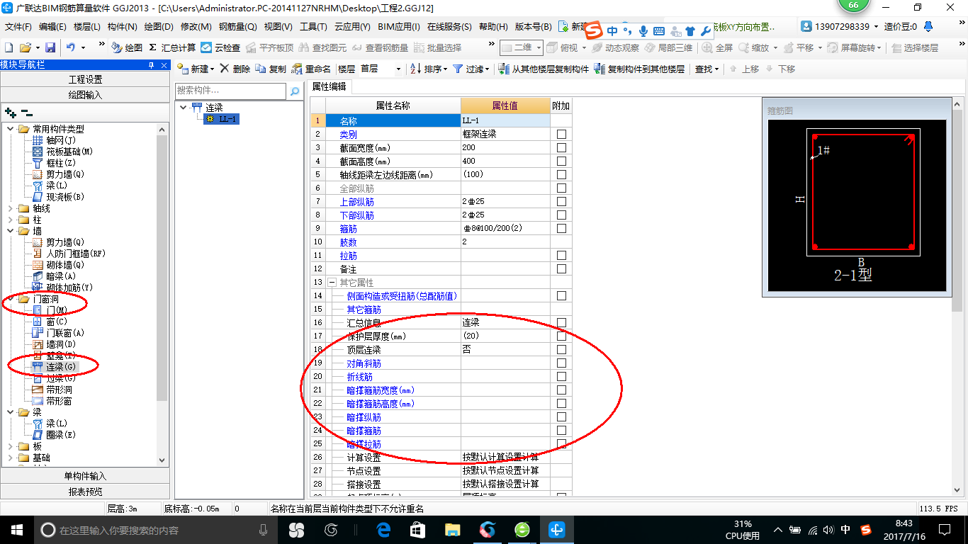Open the 在线服务(S) menu
This screenshot has height=544, width=968.
[x=449, y=27]
